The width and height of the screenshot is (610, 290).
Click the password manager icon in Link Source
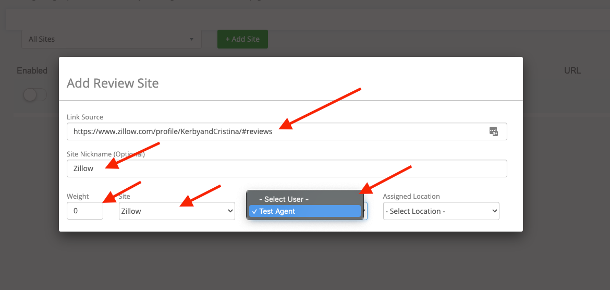494,131
